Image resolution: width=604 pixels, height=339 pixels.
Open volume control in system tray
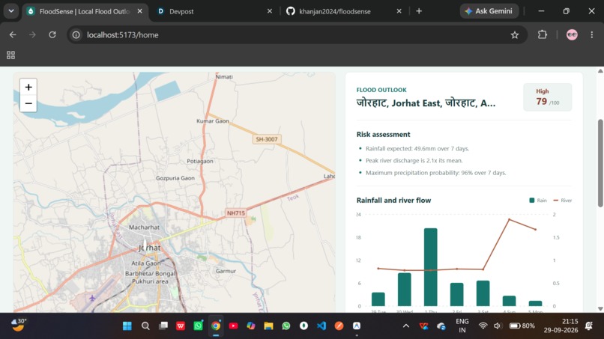(x=498, y=326)
